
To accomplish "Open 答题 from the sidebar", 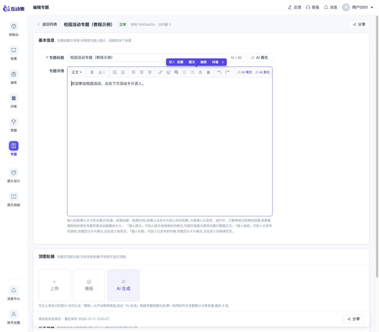I will (14, 125).
